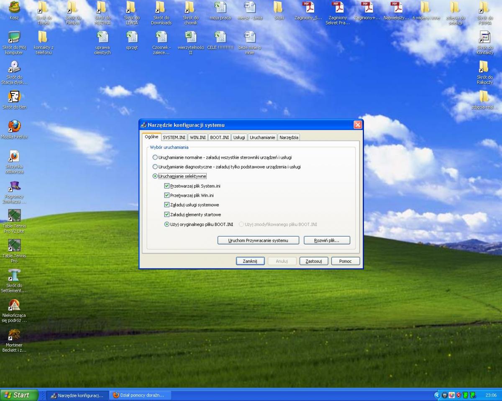Open the Windows Start menu
502x401 pixels.
click(19, 395)
